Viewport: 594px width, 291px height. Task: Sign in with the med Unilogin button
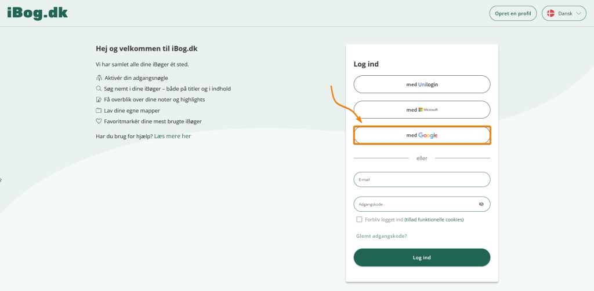422,84
